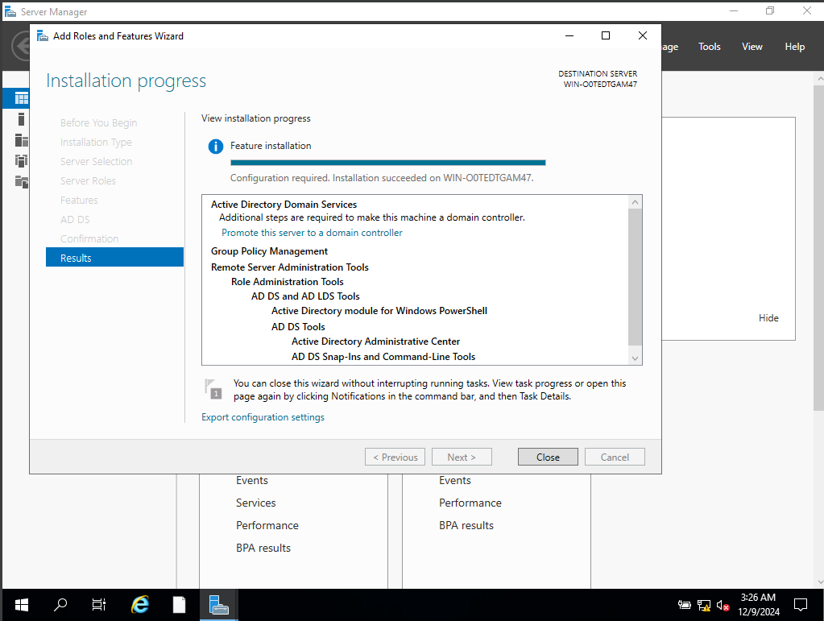Click the Remote Server Administration Tools entry

click(x=289, y=267)
